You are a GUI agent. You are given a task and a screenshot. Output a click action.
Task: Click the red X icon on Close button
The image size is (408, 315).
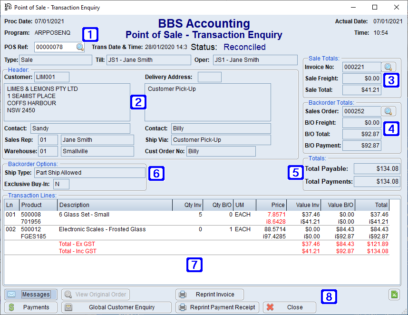tap(270, 307)
